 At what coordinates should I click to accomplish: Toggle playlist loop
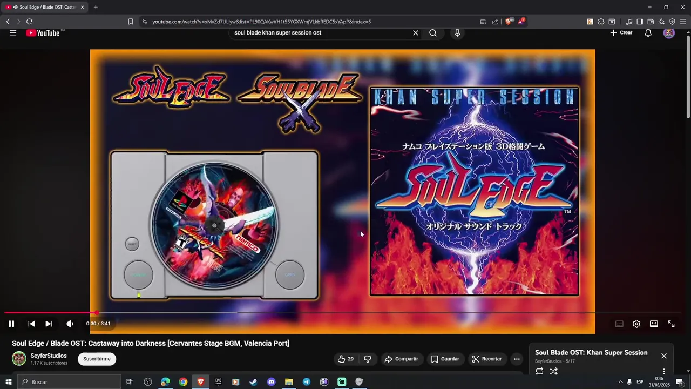coord(539,371)
